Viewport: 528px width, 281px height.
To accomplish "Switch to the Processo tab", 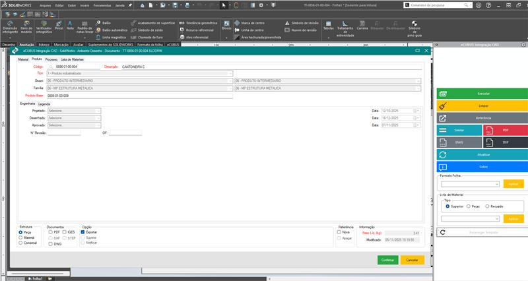I will coord(51,59).
